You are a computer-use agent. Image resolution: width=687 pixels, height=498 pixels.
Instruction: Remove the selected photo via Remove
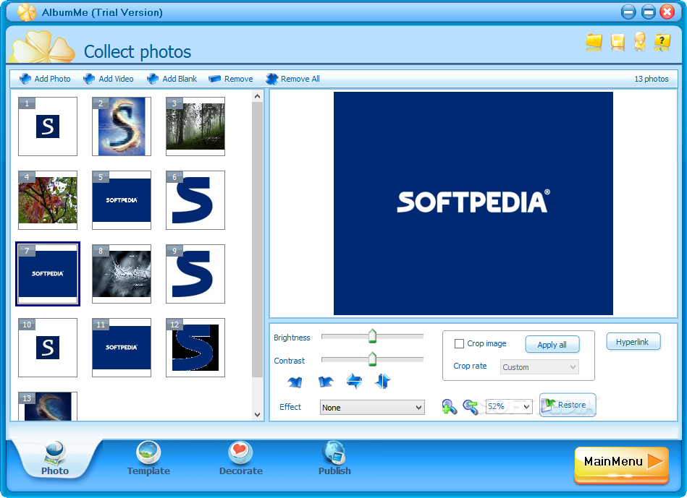click(231, 79)
